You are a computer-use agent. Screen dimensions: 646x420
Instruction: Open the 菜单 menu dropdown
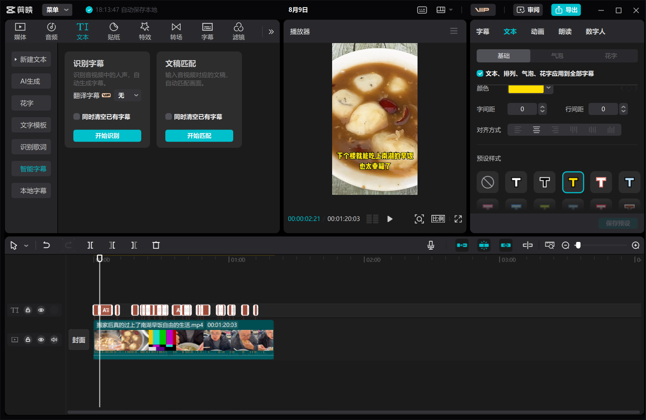[x=57, y=10]
